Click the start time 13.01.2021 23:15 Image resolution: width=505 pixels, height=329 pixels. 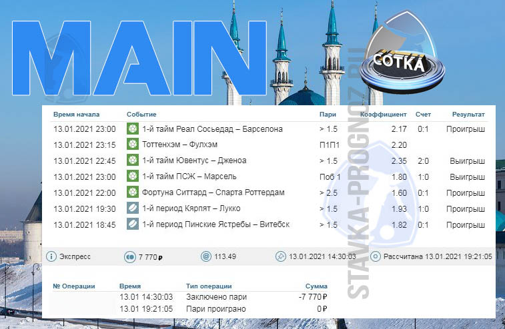[x=84, y=145]
